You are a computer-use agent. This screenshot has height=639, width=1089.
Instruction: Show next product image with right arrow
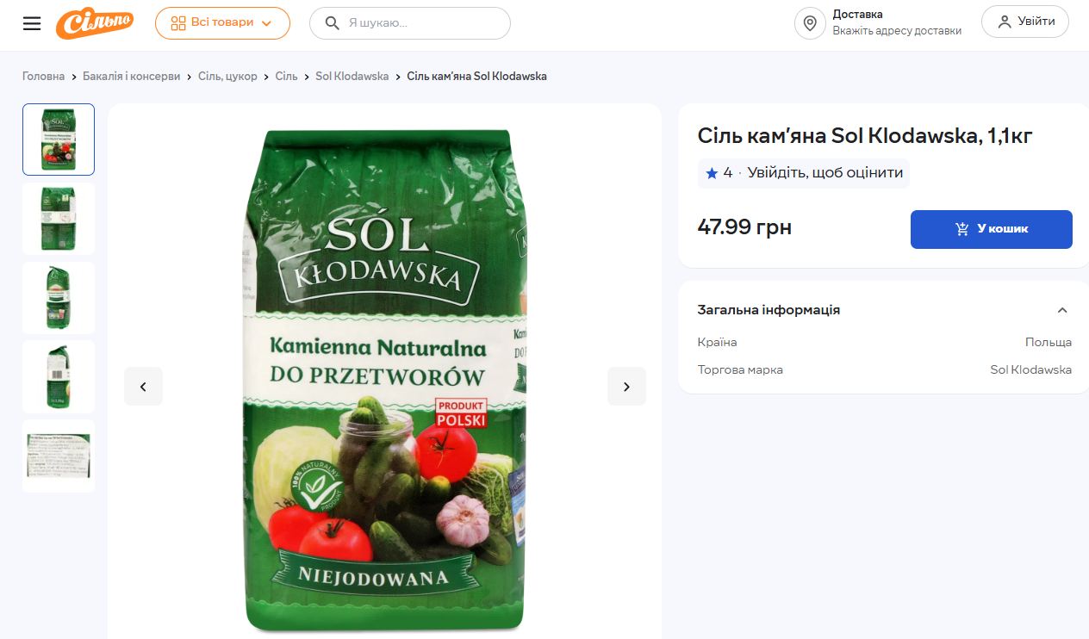(x=626, y=387)
